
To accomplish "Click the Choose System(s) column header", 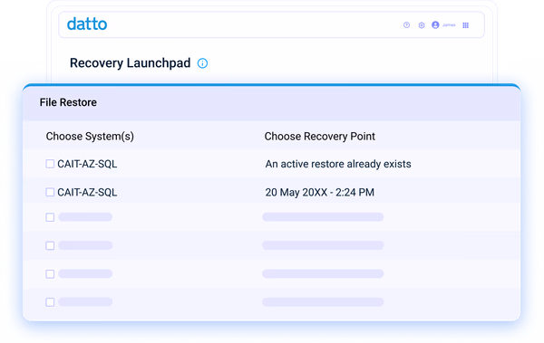I will pos(90,137).
